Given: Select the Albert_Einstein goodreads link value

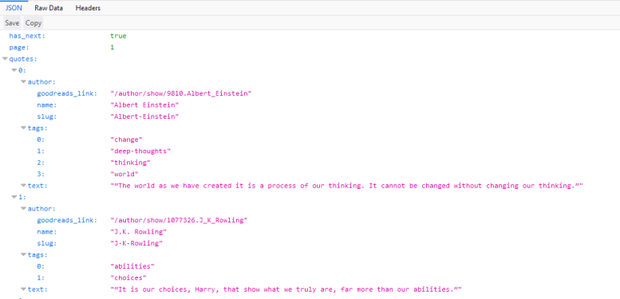Looking at the screenshot, I should pyautogui.click(x=180, y=93).
